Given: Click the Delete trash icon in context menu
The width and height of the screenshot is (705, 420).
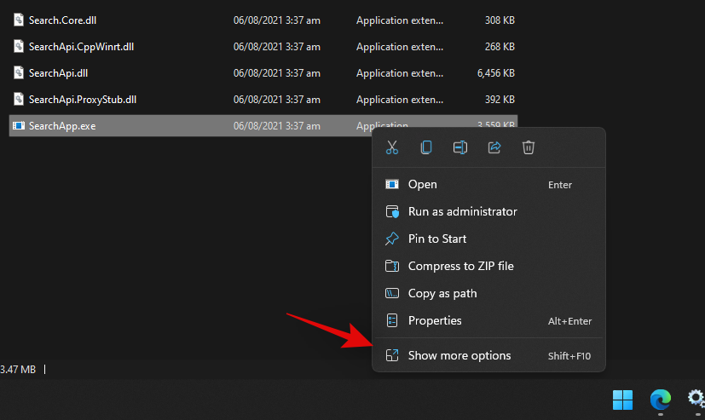Looking at the screenshot, I should pos(529,147).
